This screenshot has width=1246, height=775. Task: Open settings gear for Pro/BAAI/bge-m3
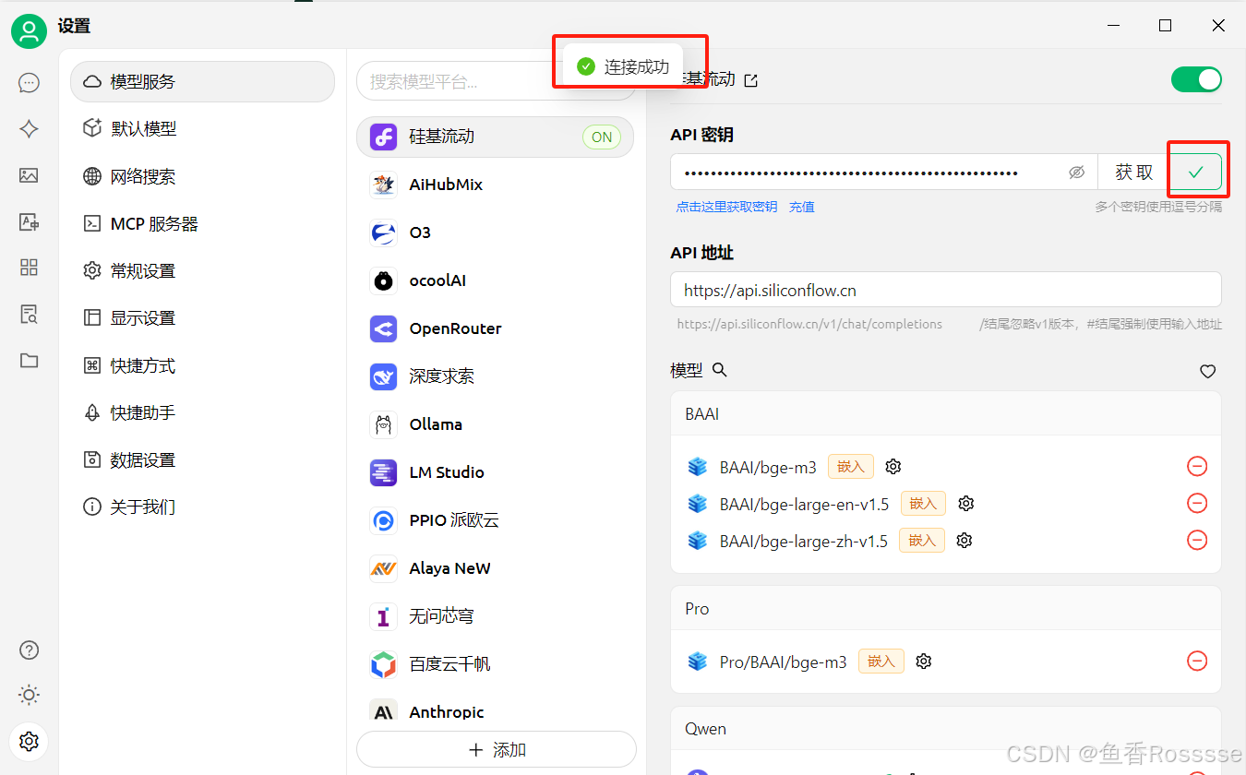(x=924, y=662)
